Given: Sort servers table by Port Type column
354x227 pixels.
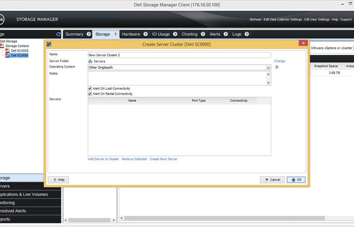Looking at the screenshot, I should tap(199, 101).
